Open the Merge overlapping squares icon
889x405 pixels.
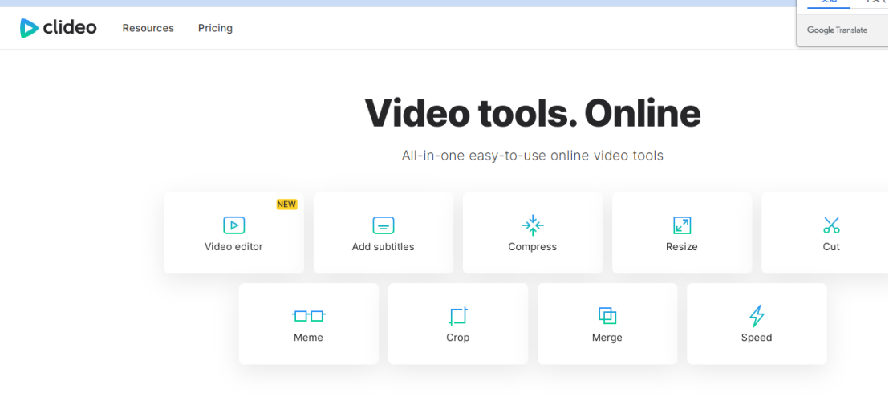pos(607,316)
